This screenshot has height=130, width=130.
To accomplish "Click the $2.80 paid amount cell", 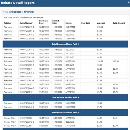I will point(115,69).
